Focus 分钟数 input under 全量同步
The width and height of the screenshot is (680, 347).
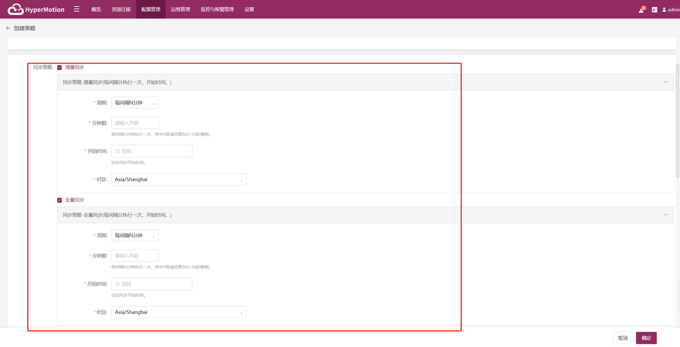135,255
